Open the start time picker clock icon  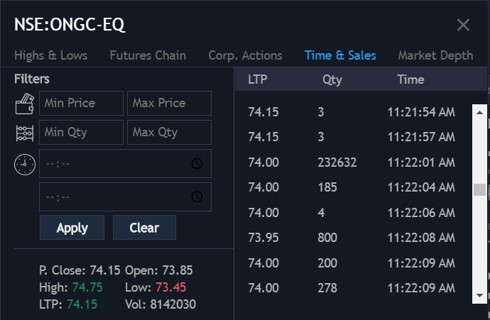point(197,163)
